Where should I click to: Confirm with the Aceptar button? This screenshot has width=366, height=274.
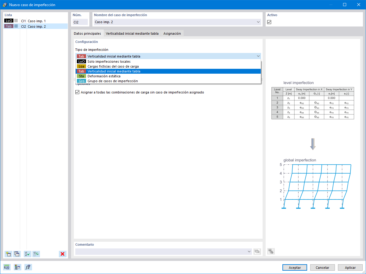pyautogui.click(x=295, y=268)
